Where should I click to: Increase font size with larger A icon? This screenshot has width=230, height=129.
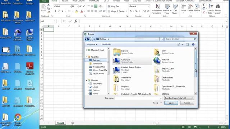tap(80, 6)
